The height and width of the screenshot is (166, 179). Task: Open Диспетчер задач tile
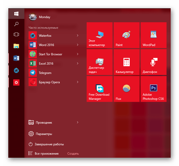(100, 62)
